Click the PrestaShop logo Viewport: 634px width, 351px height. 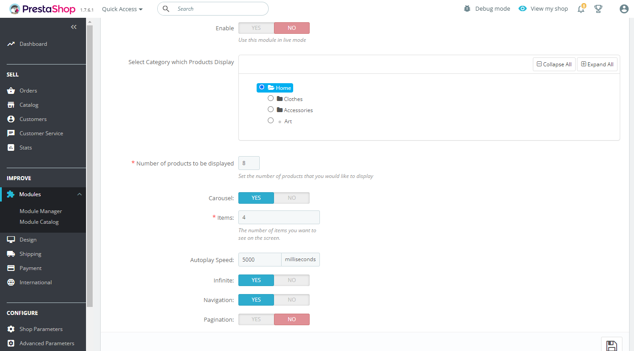point(43,9)
